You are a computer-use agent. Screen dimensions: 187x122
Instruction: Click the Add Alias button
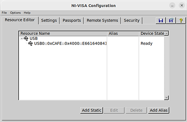pos(159,110)
